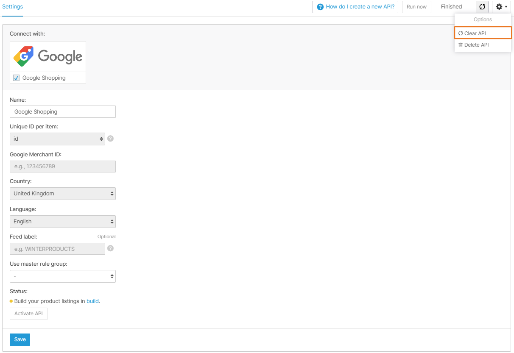The width and height of the screenshot is (514, 353).
Task: Open the gear options menu
Action: pyautogui.click(x=501, y=7)
